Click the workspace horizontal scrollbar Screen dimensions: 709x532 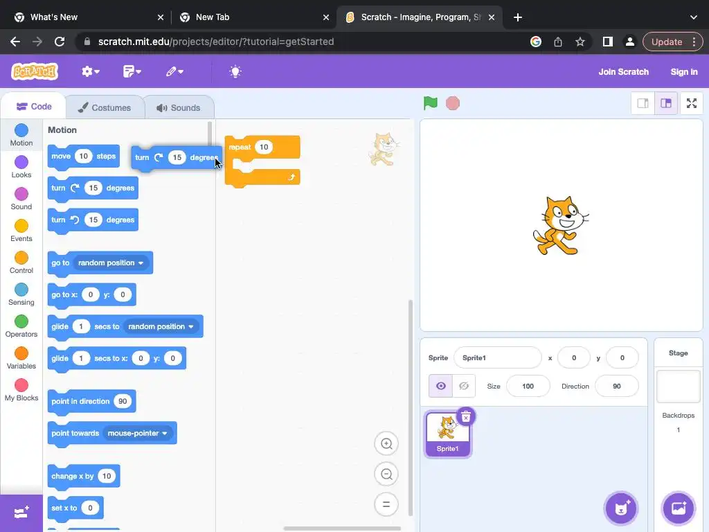(x=342, y=529)
